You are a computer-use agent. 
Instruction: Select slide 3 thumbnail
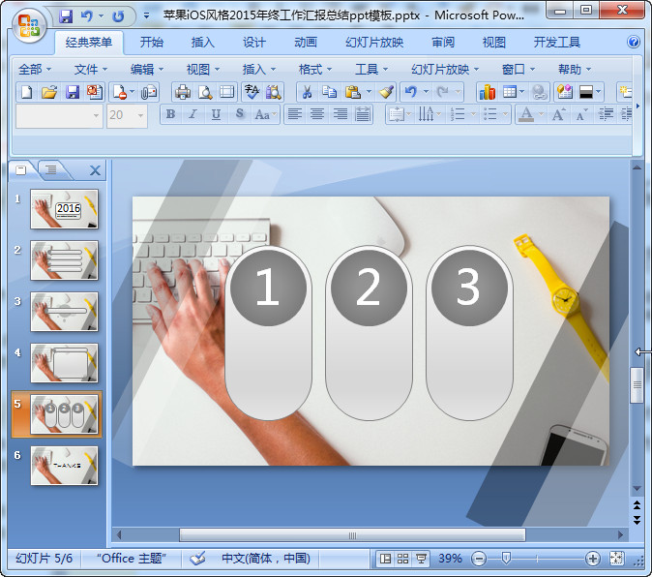[65, 312]
